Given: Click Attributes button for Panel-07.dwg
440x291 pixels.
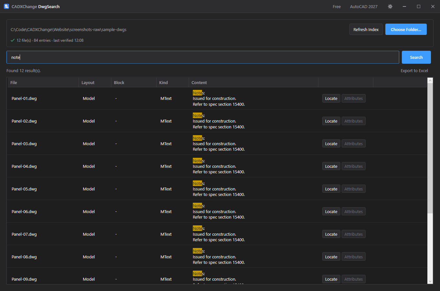Looking at the screenshot, I should click(354, 234).
